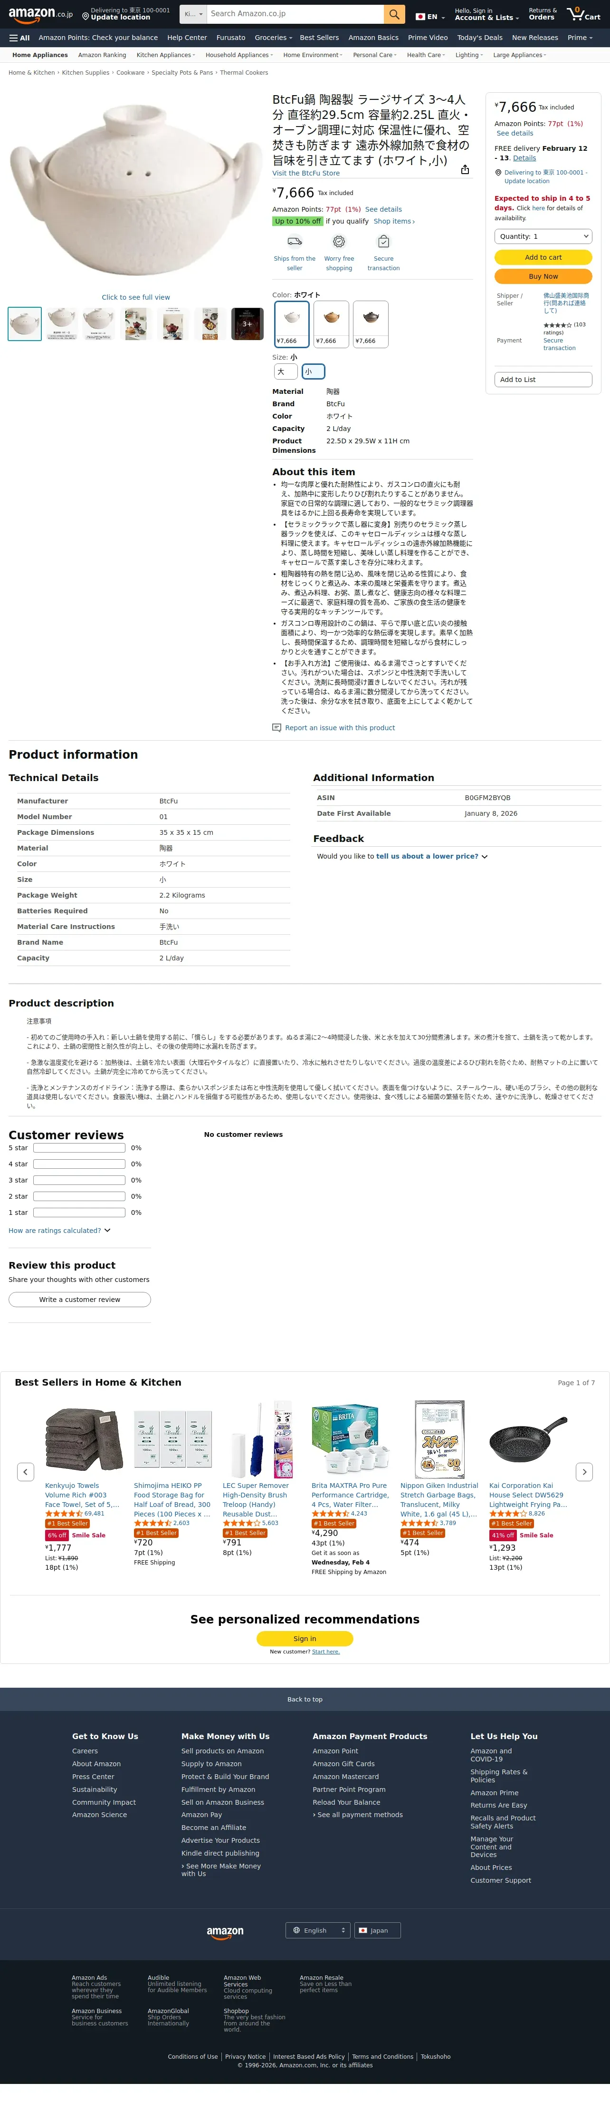Click Careers footer link
The image size is (610, 2122).
tap(85, 1751)
